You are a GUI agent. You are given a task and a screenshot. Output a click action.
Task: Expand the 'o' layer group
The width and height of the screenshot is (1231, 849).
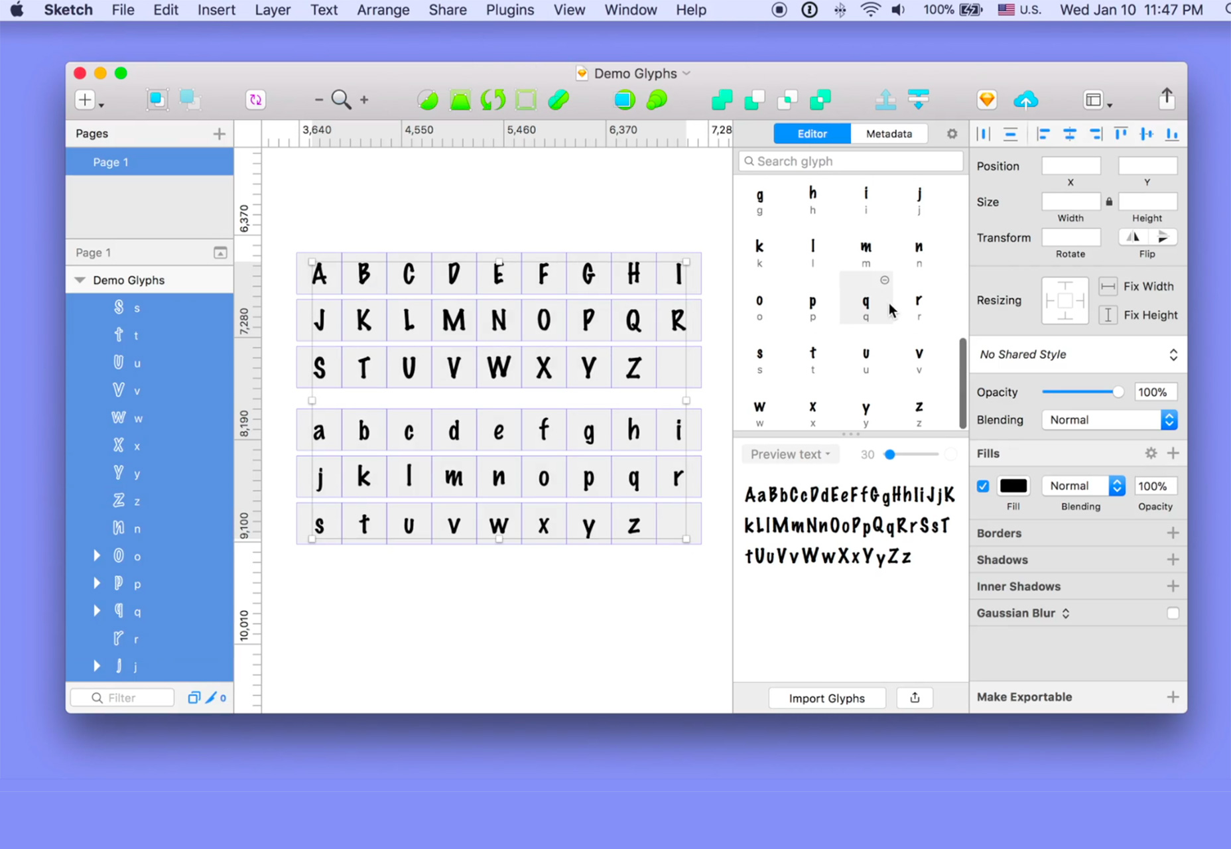(97, 556)
